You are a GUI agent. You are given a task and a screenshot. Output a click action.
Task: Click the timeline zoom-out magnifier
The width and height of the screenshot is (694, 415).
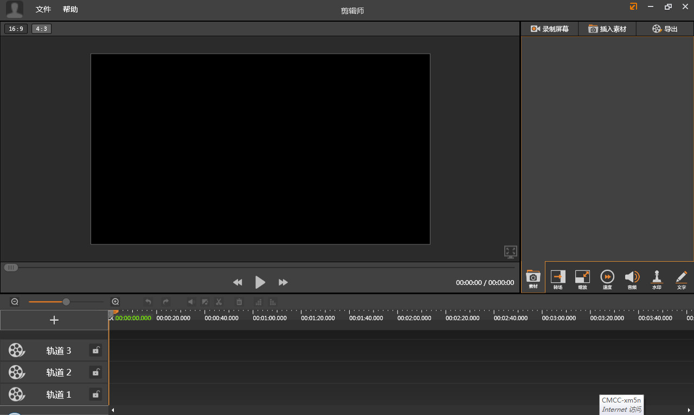click(15, 302)
